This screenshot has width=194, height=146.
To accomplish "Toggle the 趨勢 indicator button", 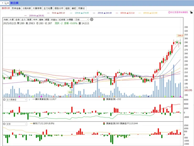I will click(41, 20).
